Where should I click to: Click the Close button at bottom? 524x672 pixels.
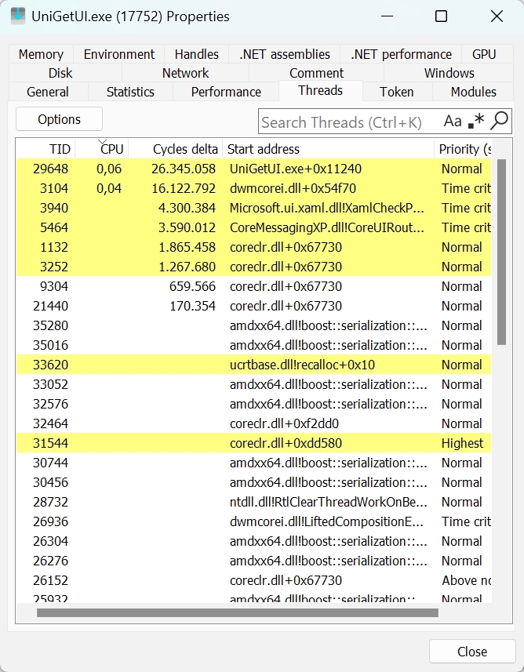[472, 652]
